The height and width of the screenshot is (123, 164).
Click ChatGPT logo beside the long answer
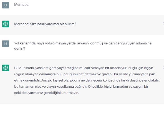(6, 68)
